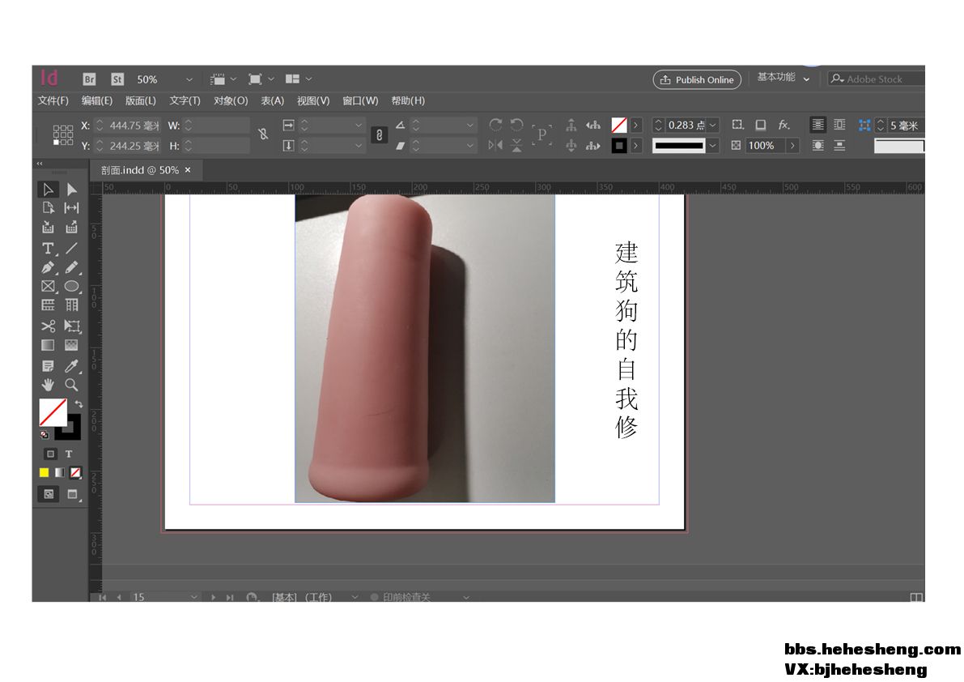Screen dimensions: 964x682
Task: Swap fill and stroke colors
Action: pos(79,403)
